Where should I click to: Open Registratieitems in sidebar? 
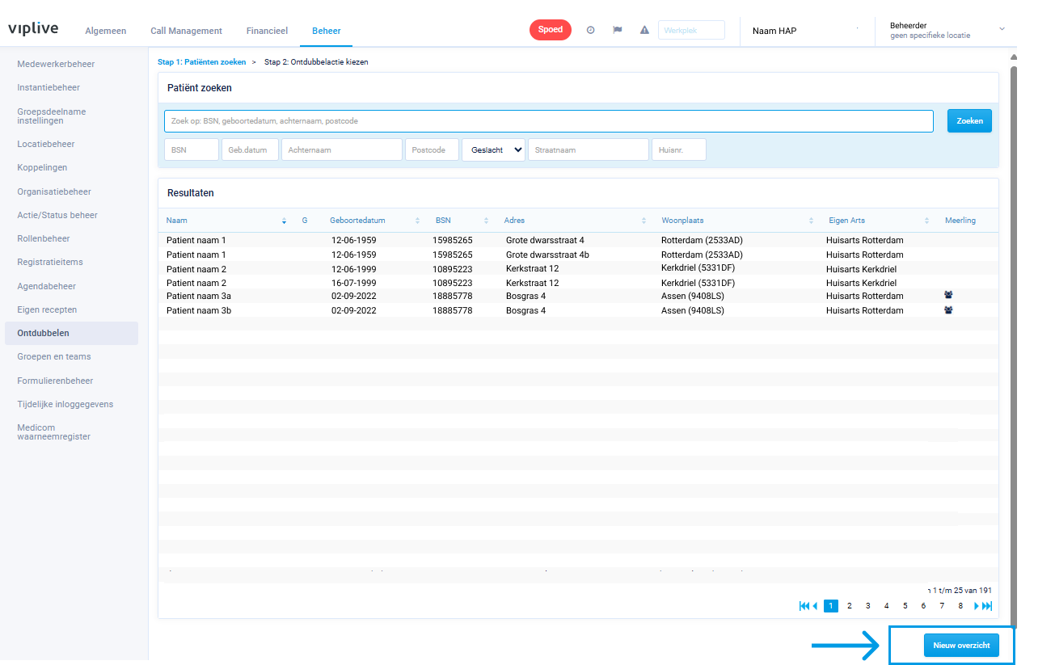click(50, 262)
